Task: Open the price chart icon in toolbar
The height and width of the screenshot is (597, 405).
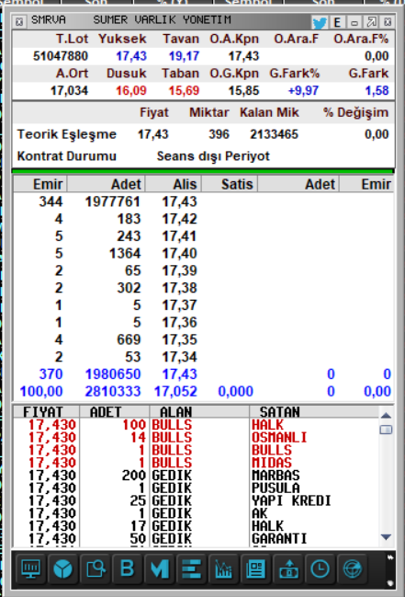Action: click(x=223, y=569)
